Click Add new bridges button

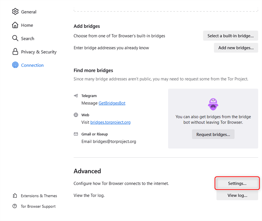pos(236,48)
